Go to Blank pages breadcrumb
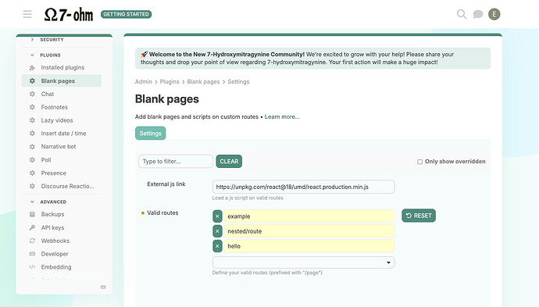 coord(204,81)
